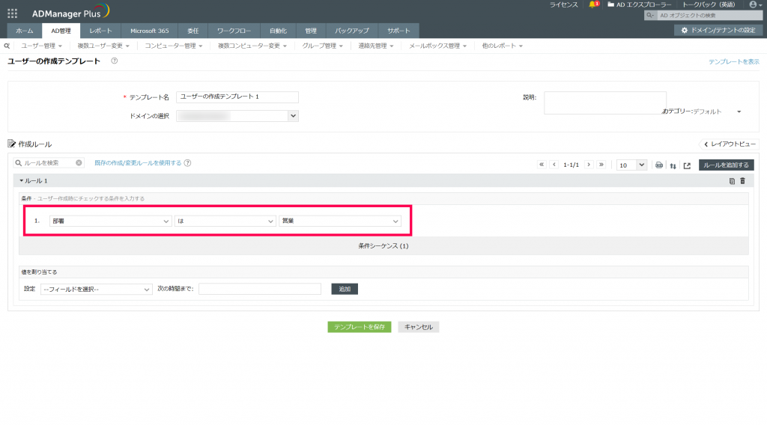Open domain/tenant settings gear button
767x425 pixels.
(718, 30)
